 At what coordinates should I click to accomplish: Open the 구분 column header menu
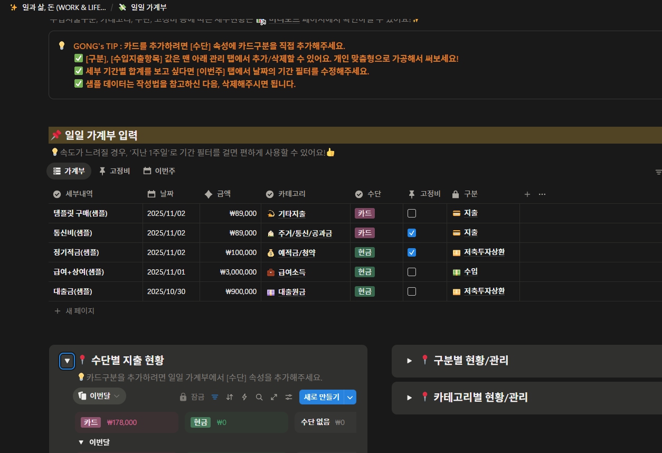pos(483,194)
